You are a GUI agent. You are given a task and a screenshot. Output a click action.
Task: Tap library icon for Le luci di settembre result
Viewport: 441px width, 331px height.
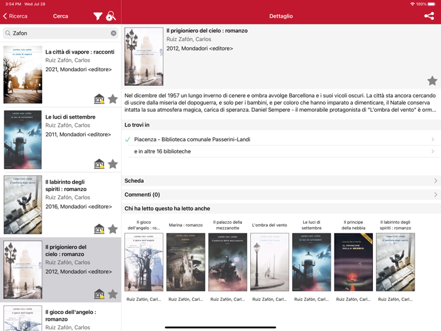pyautogui.click(x=99, y=164)
